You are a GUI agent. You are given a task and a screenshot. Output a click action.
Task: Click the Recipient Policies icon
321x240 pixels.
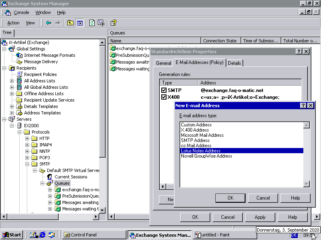(19, 74)
